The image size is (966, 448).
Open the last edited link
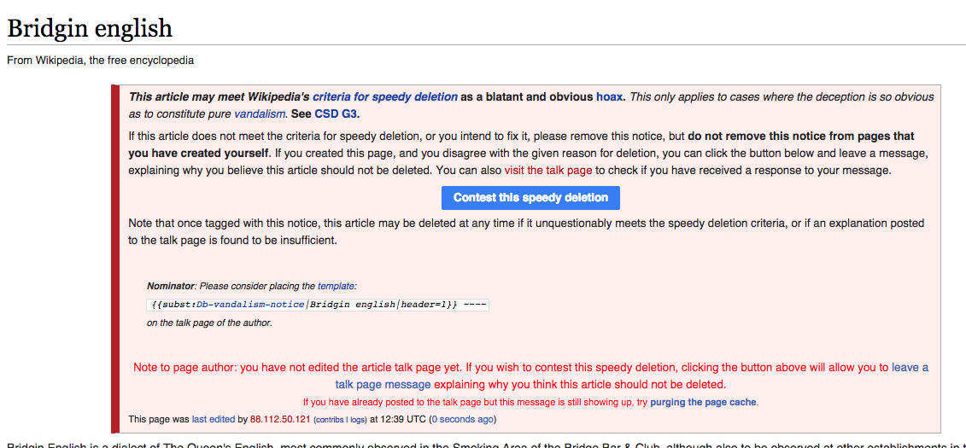coord(214,420)
